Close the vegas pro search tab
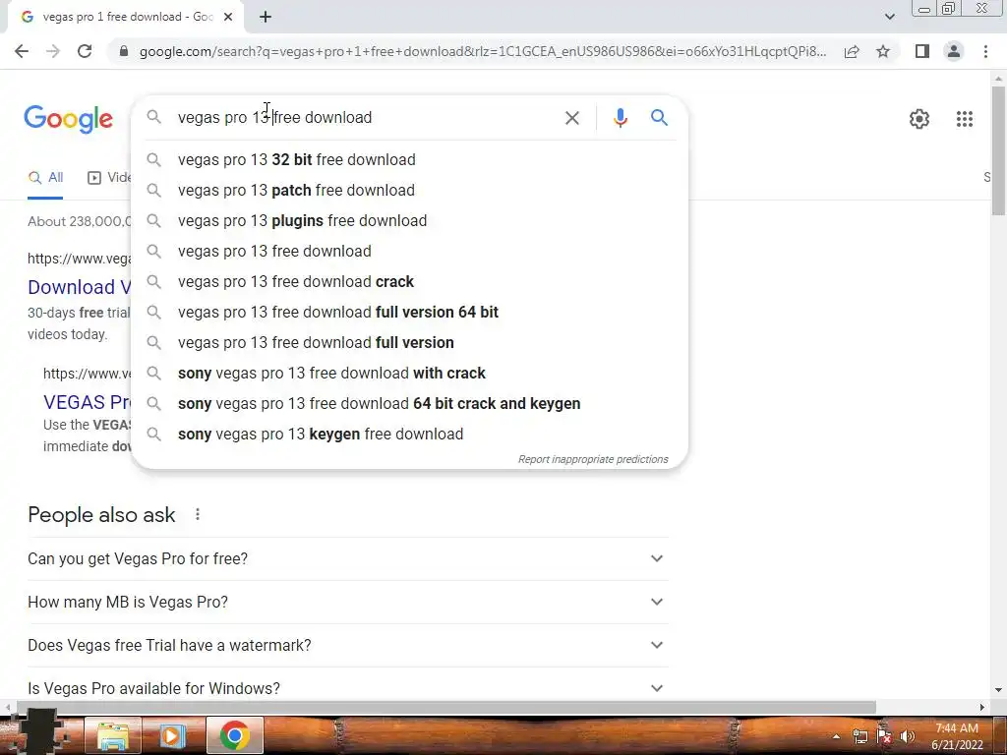The image size is (1007, 755). coord(228,18)
